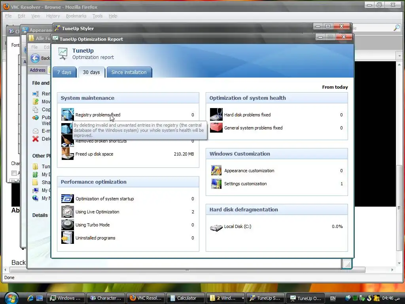Open the Firefox File menu
Viewport: 405px width, 304px height.
8,16
